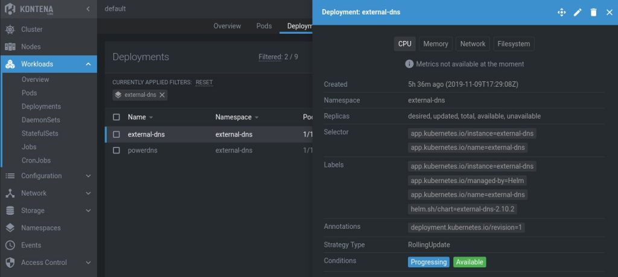Select the Filesystem metrics tab
The height and width of the screenshot is (277, 618).
tap(514, 44)
